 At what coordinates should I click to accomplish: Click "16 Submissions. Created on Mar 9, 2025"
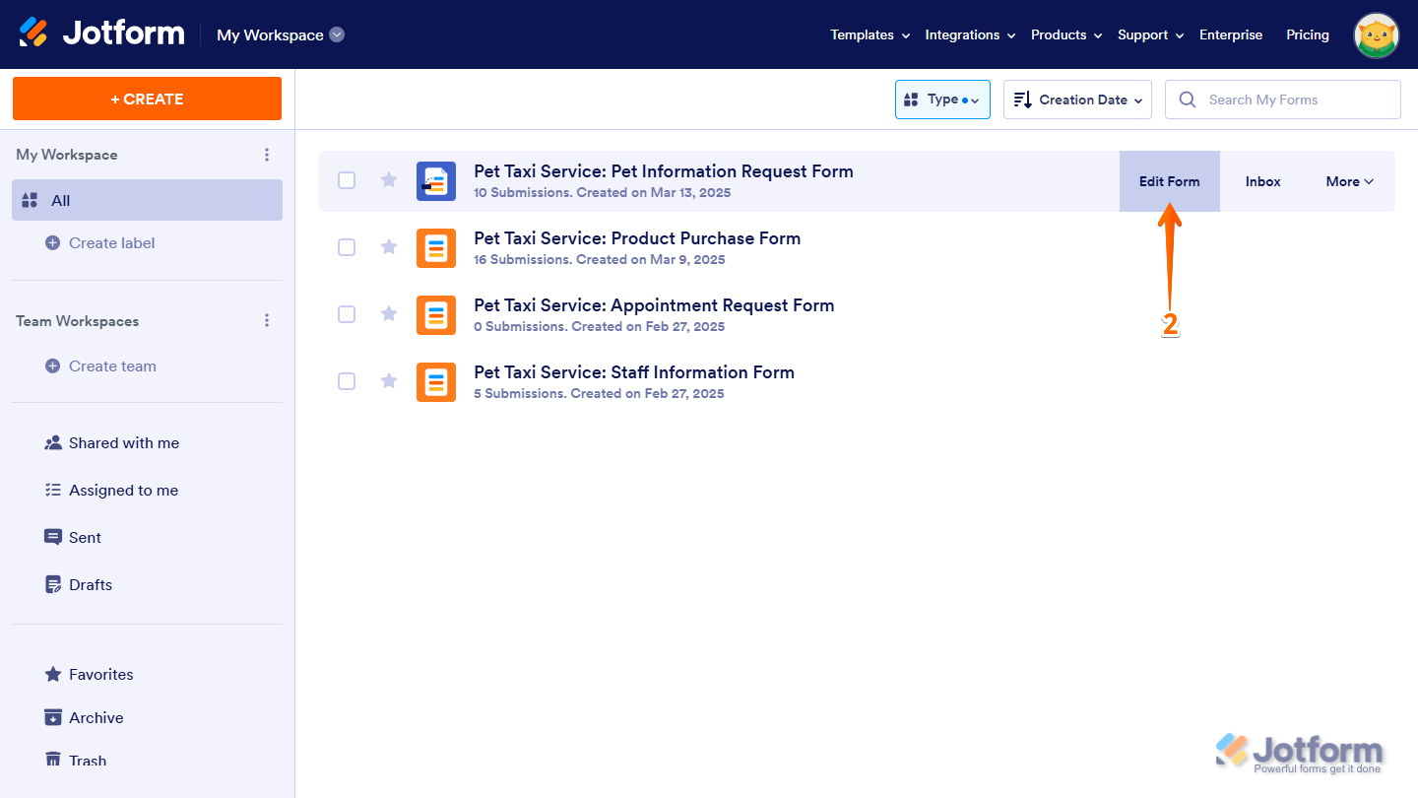(600, 260)
